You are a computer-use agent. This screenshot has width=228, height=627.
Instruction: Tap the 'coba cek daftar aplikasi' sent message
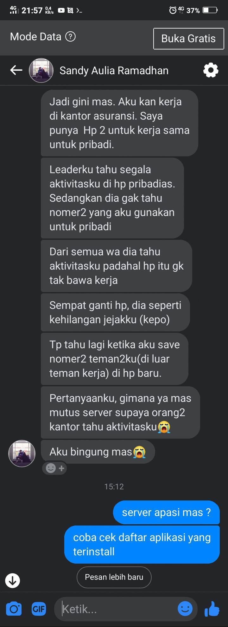(142, 544)
